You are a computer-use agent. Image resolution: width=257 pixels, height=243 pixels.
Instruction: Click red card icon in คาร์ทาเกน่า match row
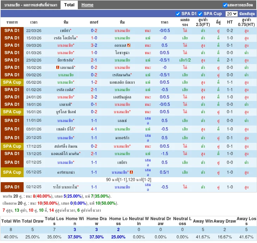click(131, 172)
